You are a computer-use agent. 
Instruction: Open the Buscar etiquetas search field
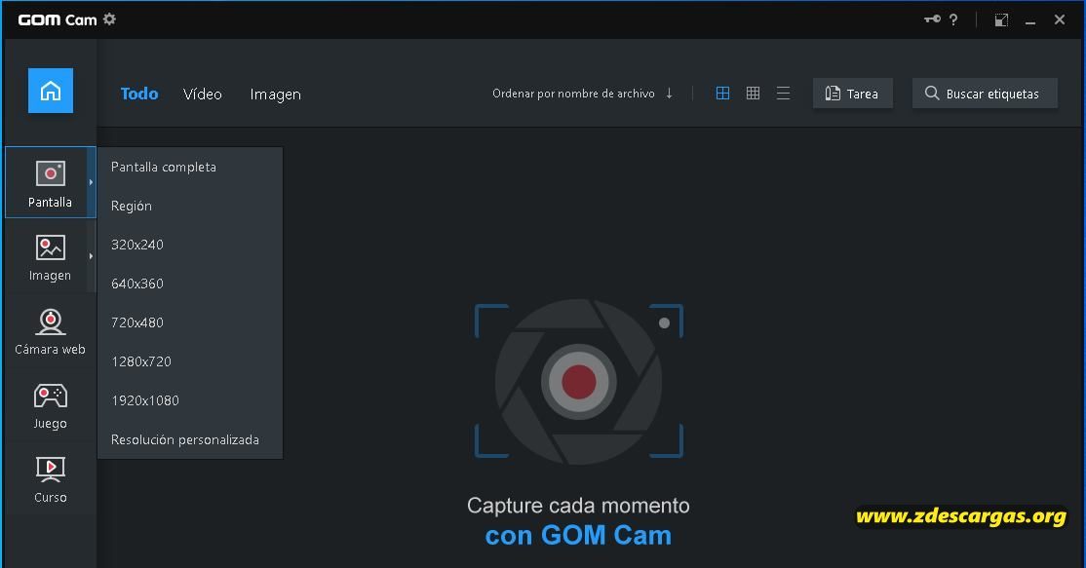click(985, 94)
